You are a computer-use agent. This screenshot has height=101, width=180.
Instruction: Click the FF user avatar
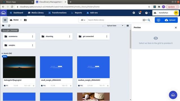[176, 13]
